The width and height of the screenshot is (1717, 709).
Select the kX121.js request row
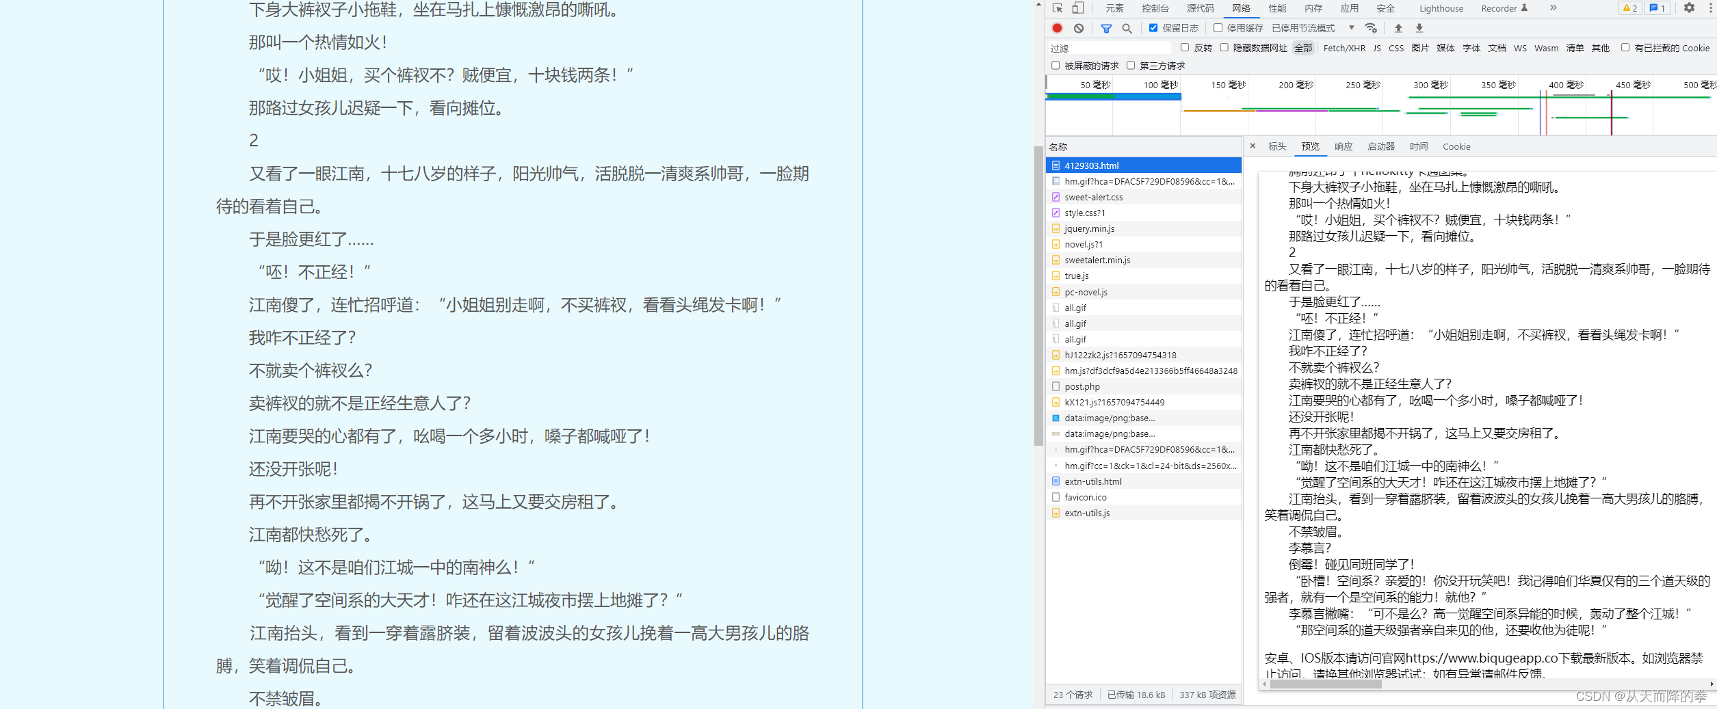(x=1143, y=402)
